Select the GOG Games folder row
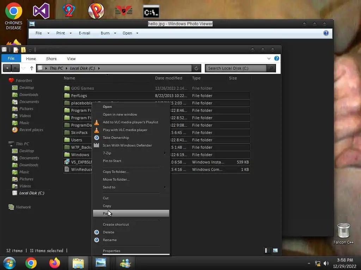This screenshot has width=361, height=270. point(156,88)
